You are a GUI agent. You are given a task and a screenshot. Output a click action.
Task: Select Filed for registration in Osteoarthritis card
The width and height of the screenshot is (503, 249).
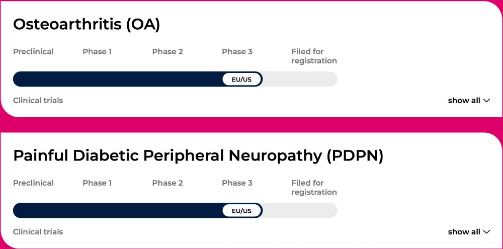click(x=314, y=56)
